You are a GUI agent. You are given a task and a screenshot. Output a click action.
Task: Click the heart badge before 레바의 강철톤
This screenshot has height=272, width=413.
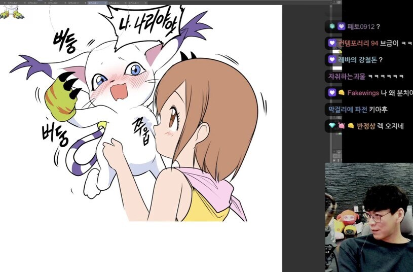pyautogui.click(x=332, y=60)
